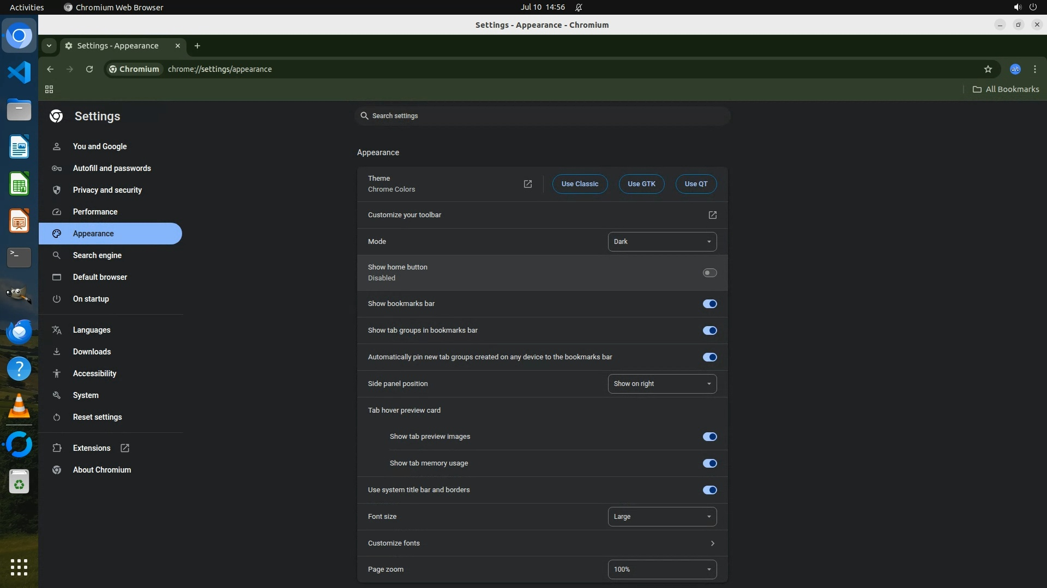Open the apps grid icon in bookmarks bar
Image resolution: width=1047 pixels, height=588 pixels.
[x=49, y=89]
